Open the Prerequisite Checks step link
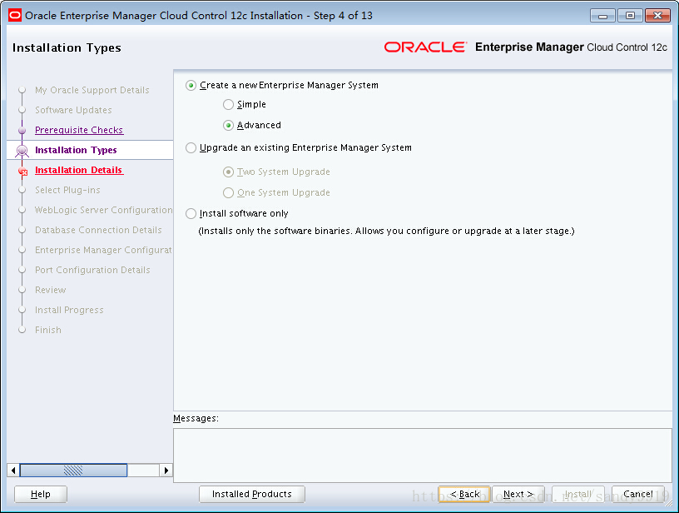This screenshot has height=513, width=679. coord(79,130)
